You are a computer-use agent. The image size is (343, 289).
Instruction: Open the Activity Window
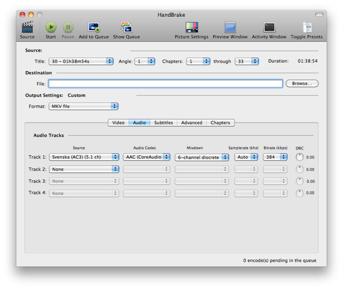tap(269, 27)
